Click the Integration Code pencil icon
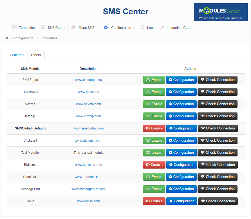This screenshot has height=219, width=251. 162,27
